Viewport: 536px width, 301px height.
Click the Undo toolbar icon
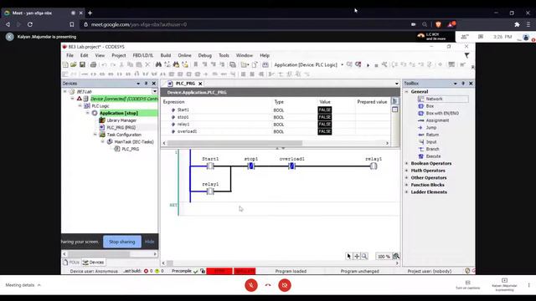104,64
